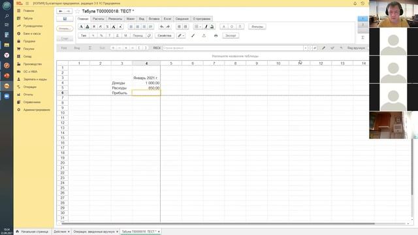Open formula field dropdown arrow
The image size is (418, 235).
point(306,48)
